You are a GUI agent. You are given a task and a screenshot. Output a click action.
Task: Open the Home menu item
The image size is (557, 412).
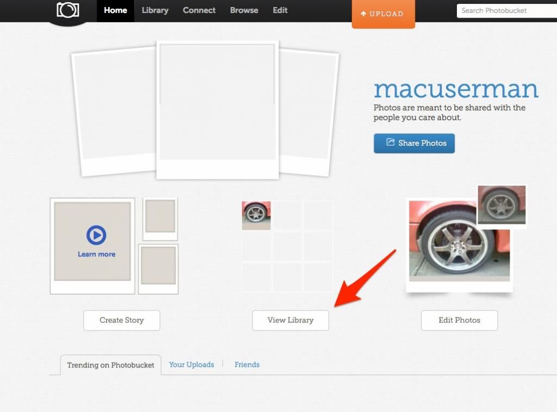(x=115, y=10)
